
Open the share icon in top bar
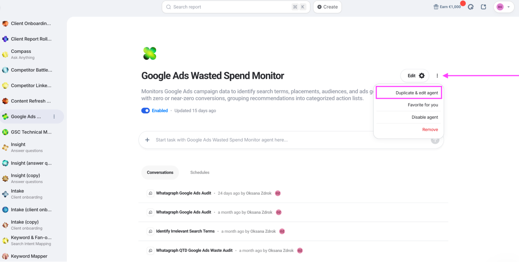tap(483, 7)
